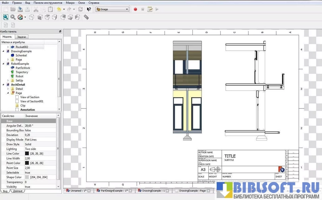This screenshot has height=200, width=322.
Task: Collapse the RobotExample tree node
Action: point(3,63)
